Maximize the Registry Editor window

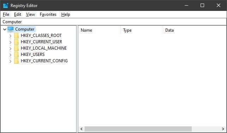click(202, 6)
